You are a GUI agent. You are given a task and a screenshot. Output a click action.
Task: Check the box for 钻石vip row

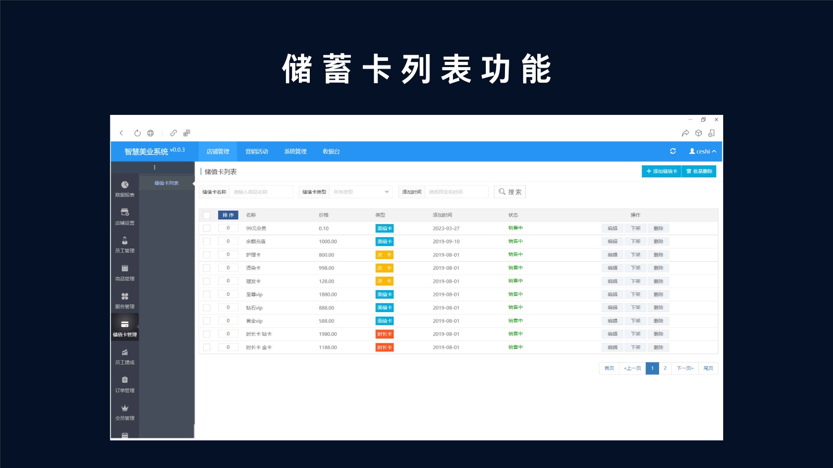207,308
